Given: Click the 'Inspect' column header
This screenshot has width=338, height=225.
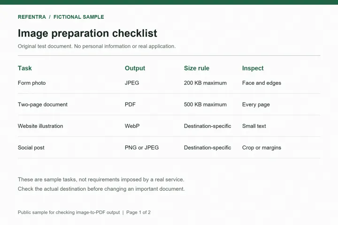Looking at the screenshot, I should click(x=253, y=68).
